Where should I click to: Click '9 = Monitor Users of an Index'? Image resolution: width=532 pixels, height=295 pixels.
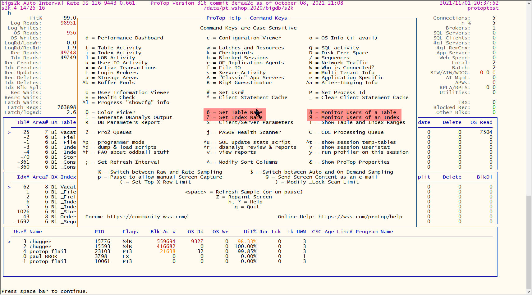tap(354, 117)
